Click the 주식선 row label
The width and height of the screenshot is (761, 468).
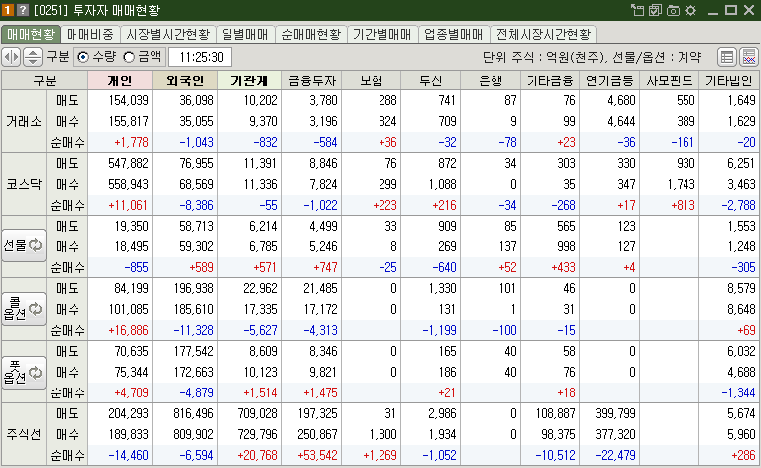pyautogui.click(x=24, y=434)
